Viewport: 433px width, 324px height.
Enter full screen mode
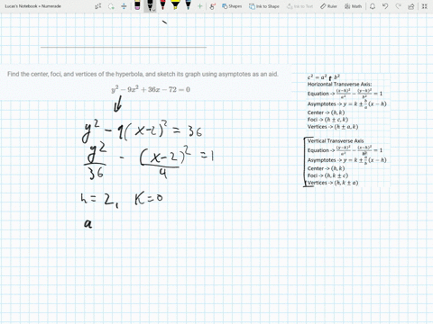pos(424,6)
